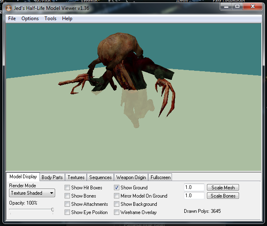Image resolution: width=267 pixels, height=226 pixels.
Task: Open the Options menu
Action: click(x=30, y=19)
